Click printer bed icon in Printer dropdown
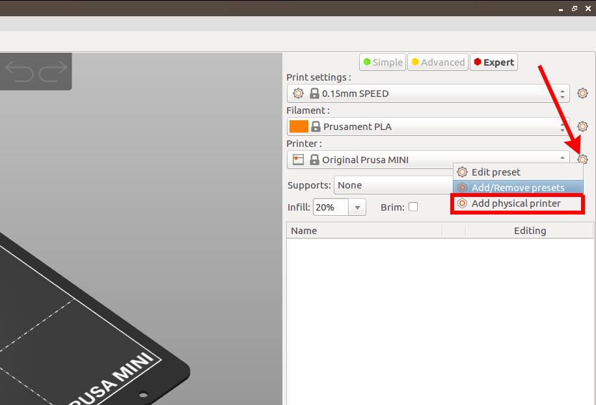The width and height of the screenshot is (596, 405). click(x=299, y=159)
